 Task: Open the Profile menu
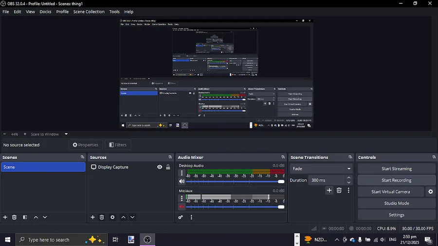[62, 12]
